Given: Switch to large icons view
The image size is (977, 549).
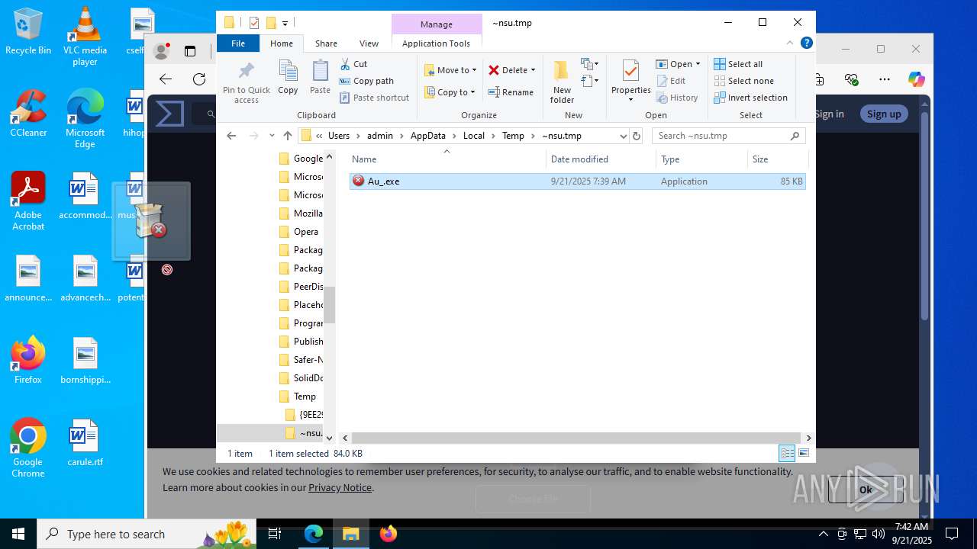Looking at the screenshot, I should coord(803,453).
